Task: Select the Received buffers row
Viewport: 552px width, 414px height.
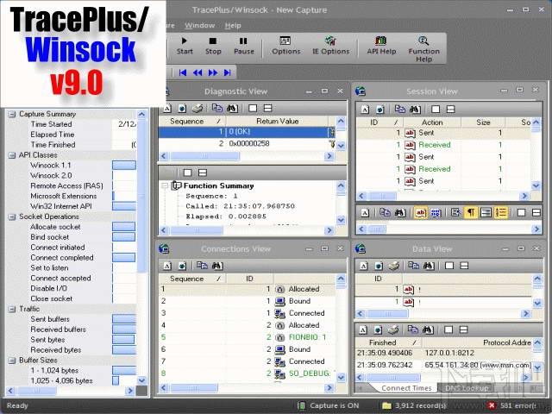Action: click(72, 329)
